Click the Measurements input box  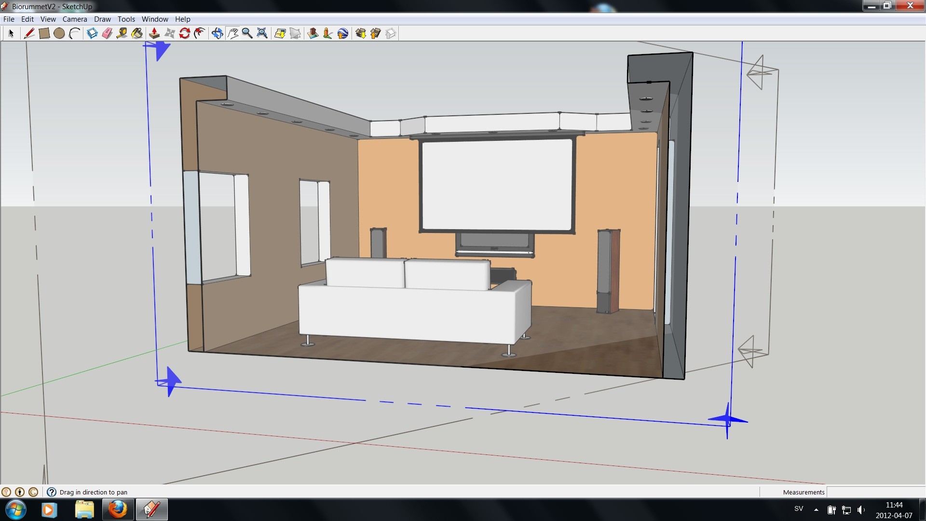tap(875, 492)
